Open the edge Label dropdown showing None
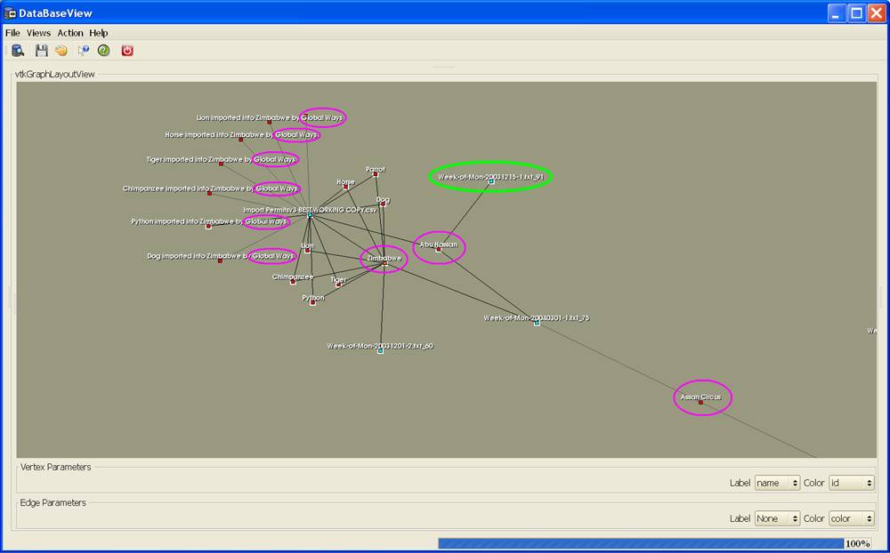890x553 pixels. 777,518
